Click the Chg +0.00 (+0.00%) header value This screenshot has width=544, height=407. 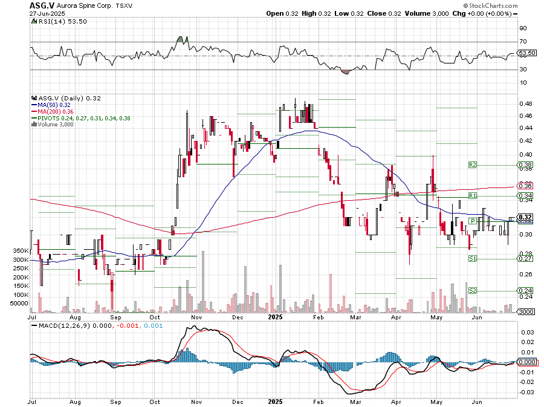pyautogui.click(x=482, y=13)
